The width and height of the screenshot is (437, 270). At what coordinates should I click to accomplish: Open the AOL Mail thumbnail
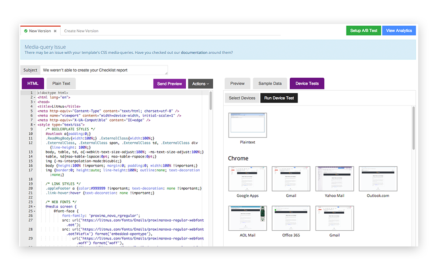click(x=247, y=218)
